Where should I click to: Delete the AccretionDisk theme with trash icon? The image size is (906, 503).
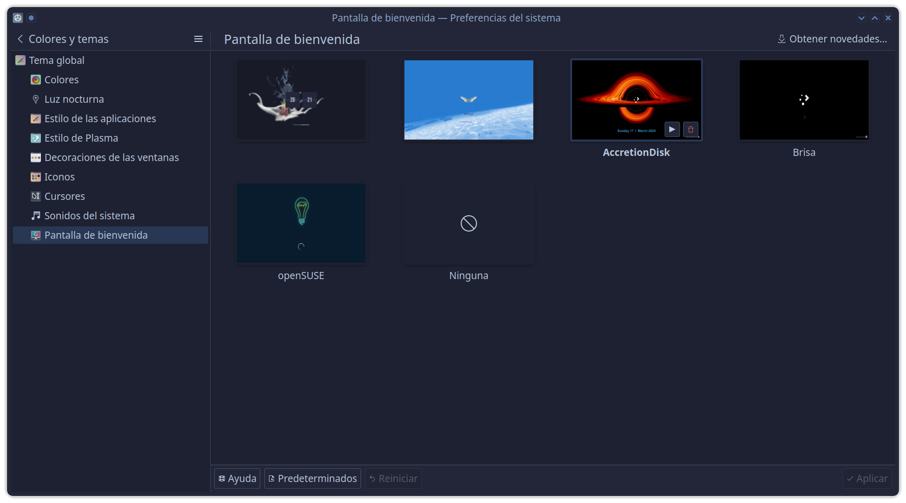click(691, 129)
